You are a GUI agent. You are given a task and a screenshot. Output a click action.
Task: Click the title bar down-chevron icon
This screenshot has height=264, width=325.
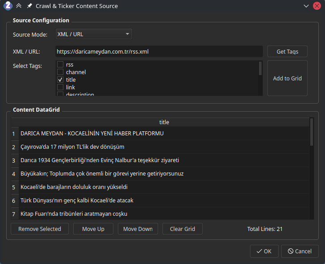[306, 6]
